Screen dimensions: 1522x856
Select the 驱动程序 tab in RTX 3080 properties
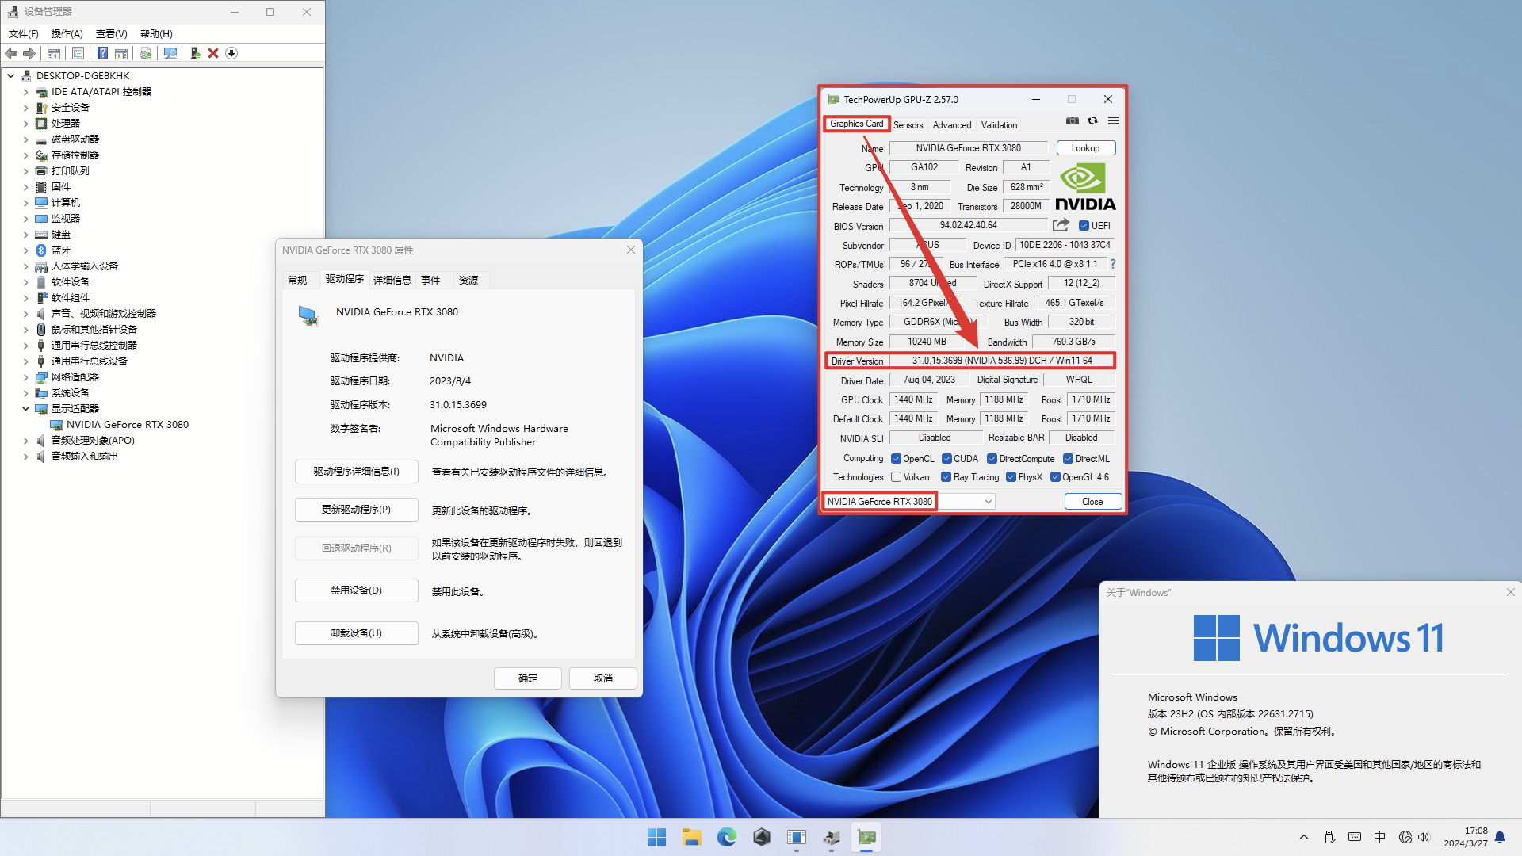[x=342, y=279]
